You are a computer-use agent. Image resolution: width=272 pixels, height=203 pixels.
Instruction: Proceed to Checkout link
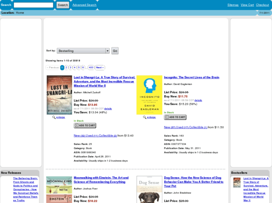pos(262,5)
